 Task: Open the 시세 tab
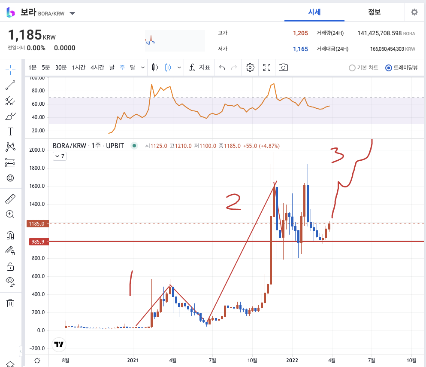click(314, 12)
